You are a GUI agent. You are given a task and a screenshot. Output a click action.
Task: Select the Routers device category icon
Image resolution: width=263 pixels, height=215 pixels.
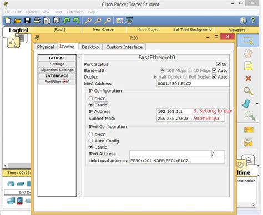11,184
